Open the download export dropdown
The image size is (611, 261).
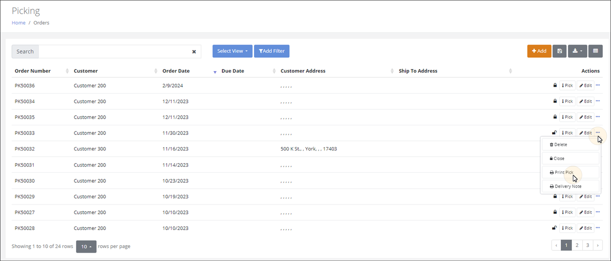click(577, 51)
